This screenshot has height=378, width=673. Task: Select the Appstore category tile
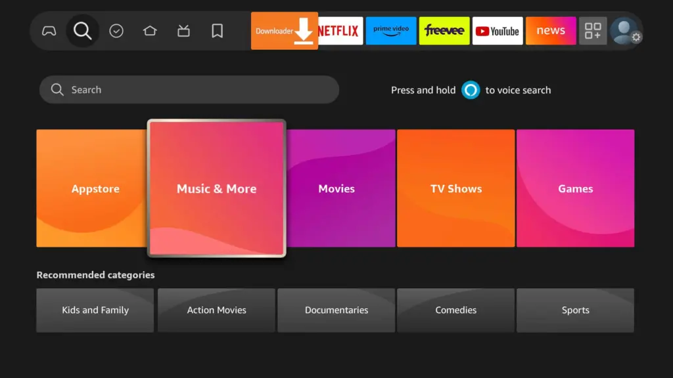click(x=95, y=188)
